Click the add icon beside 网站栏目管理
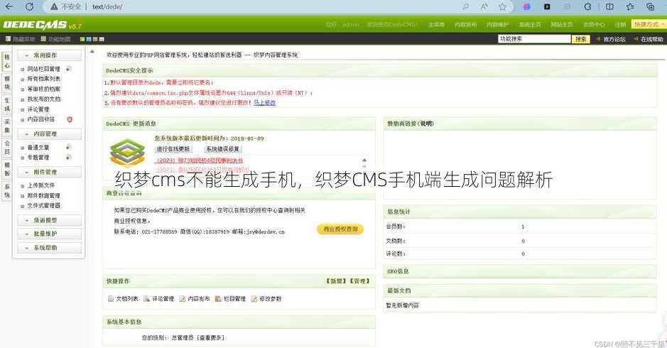667x348 pixels. [68, 68]
